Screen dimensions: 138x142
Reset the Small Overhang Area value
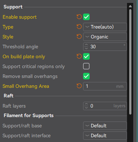point(79,86)
